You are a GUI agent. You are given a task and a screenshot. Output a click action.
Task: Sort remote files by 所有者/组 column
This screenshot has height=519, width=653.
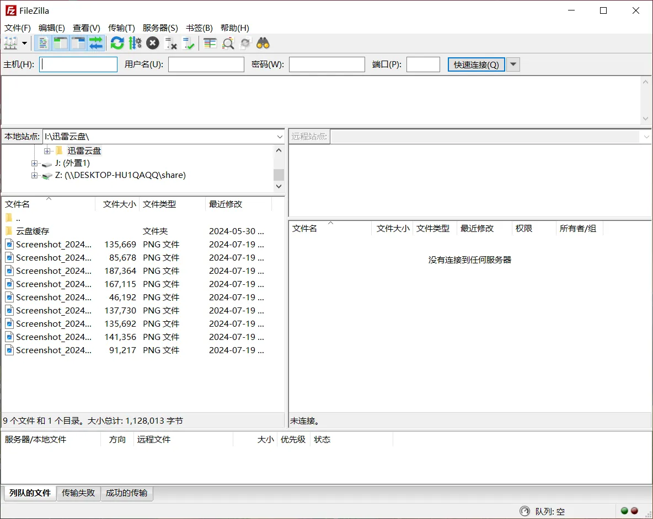click(579, 228)
